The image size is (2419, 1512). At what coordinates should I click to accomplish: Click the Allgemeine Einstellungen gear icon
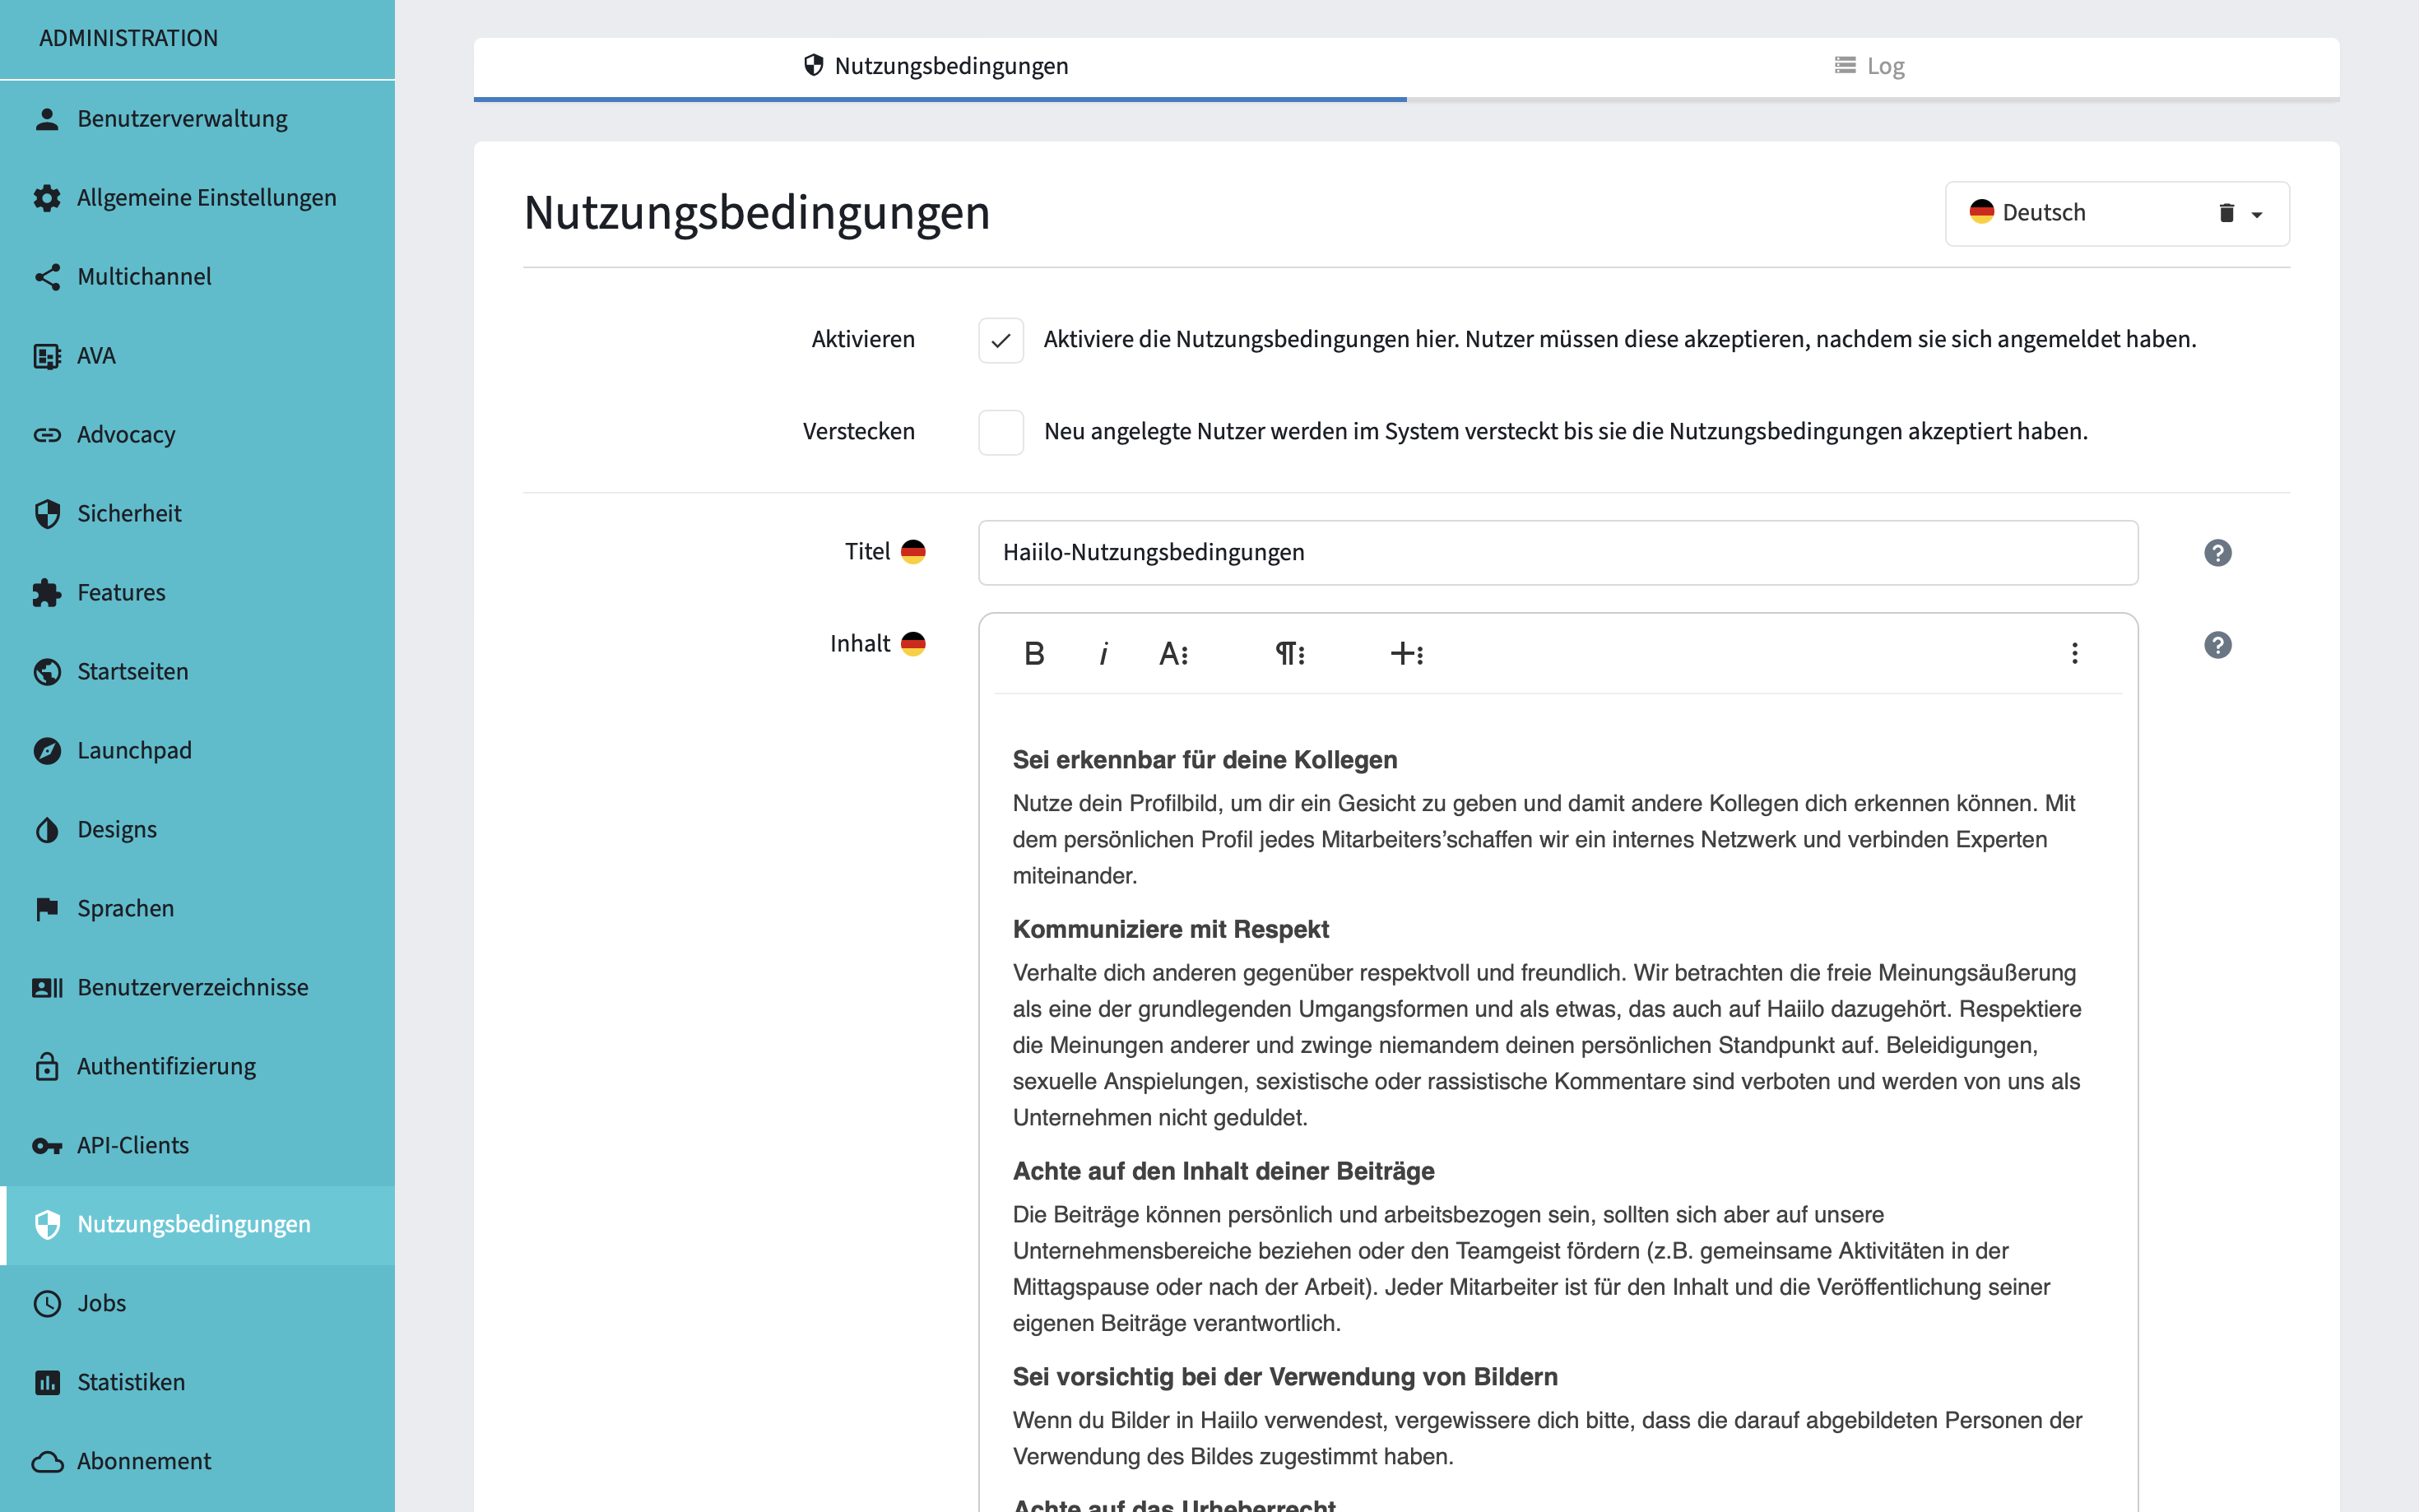pyautogui.click(x=47, y=198)
